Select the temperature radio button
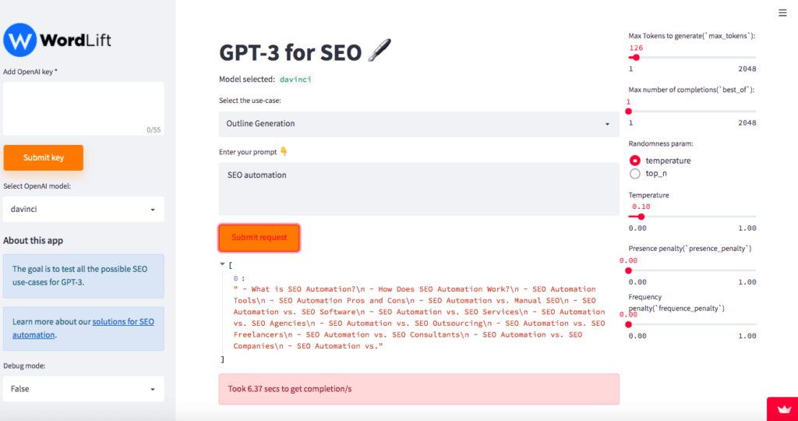This screenshot has height=421, width=798. pos(634,161)
